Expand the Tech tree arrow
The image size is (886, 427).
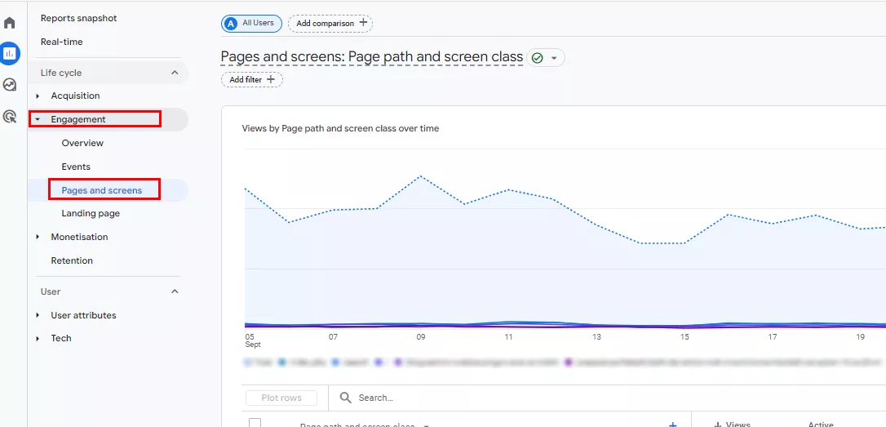click(38, 338)
